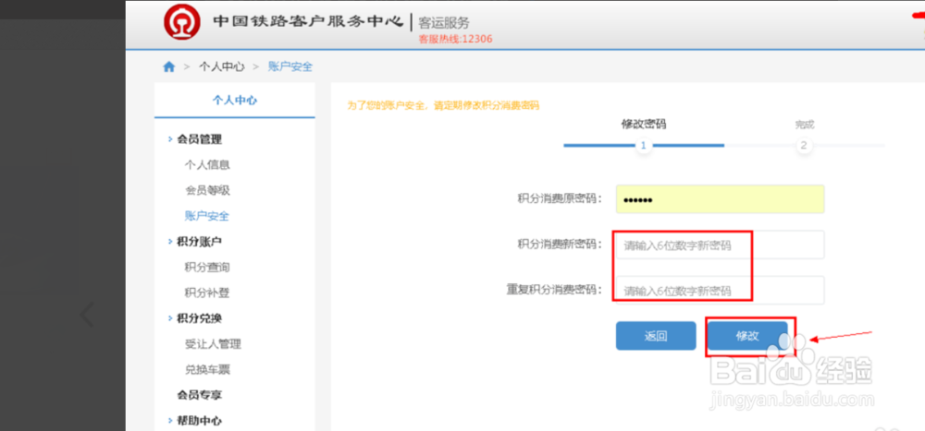The width and height of the screenshot is (925, 431).
Task: Open 积分补登 in sidebar
Action: (207, 293)
